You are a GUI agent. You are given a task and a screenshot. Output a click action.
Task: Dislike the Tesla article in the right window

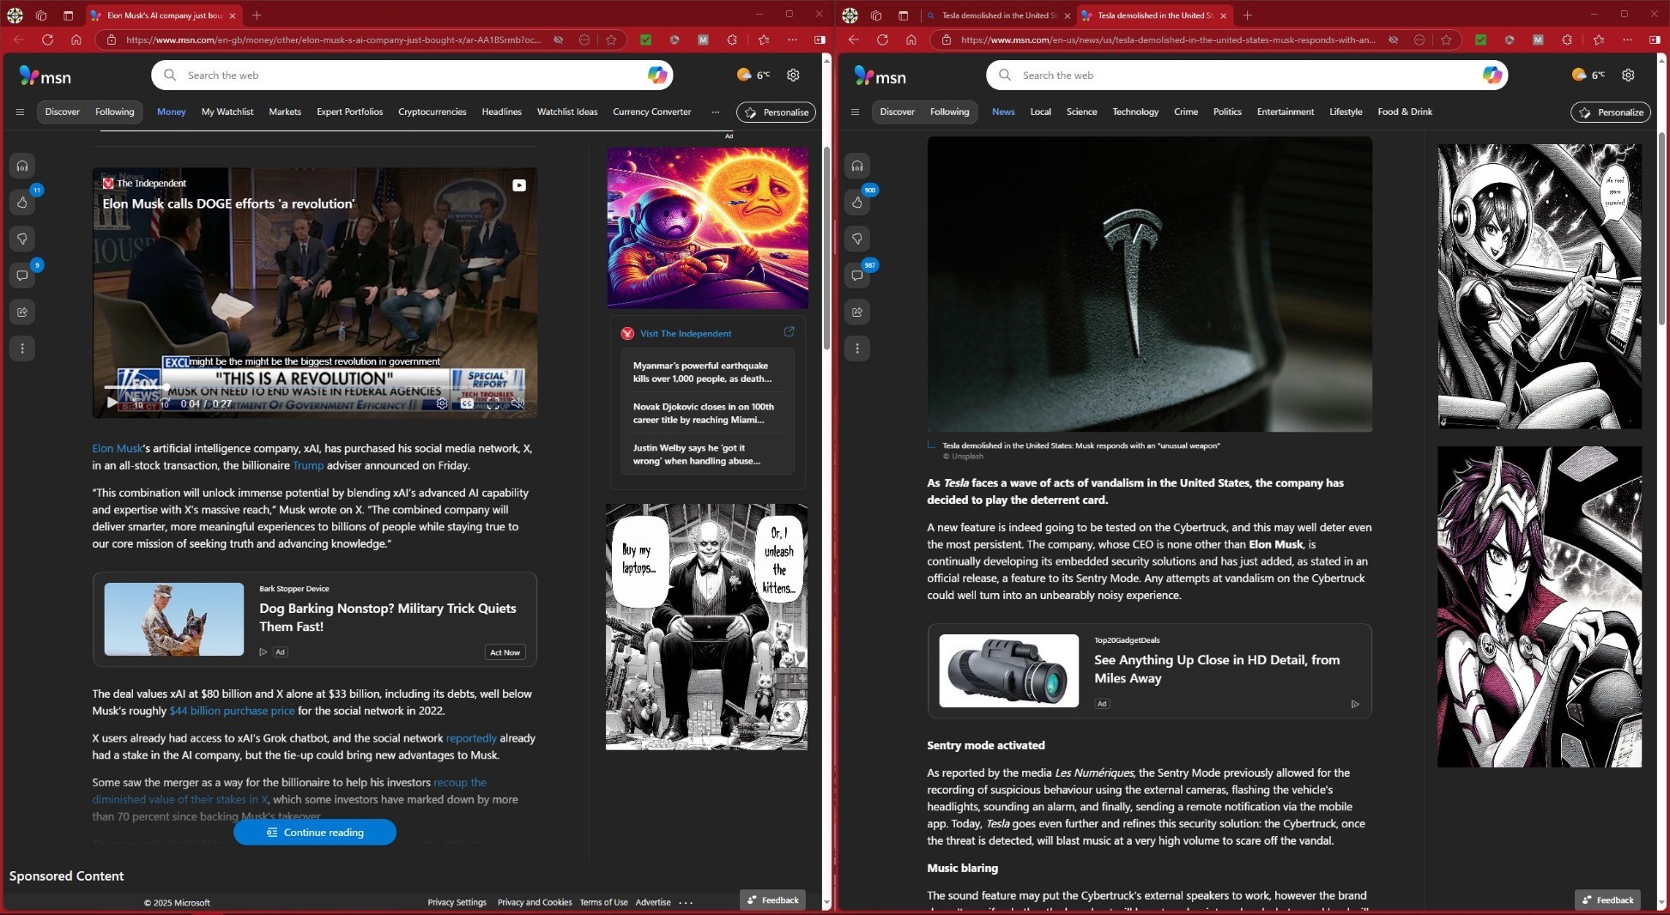pyautogui.click(x=857, y=239)
